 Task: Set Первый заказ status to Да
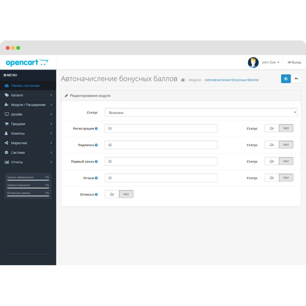click(272, 161)
